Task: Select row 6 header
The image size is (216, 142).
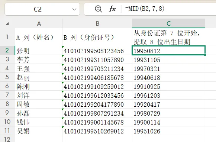Action: 7,86
